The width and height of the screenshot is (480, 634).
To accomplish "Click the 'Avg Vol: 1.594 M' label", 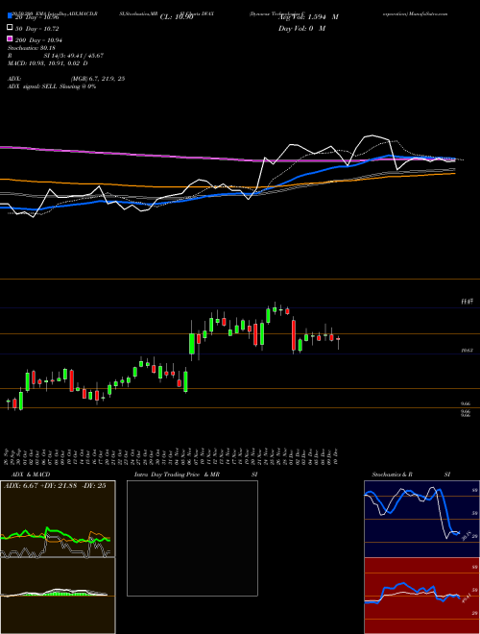I will coord(308,17).
